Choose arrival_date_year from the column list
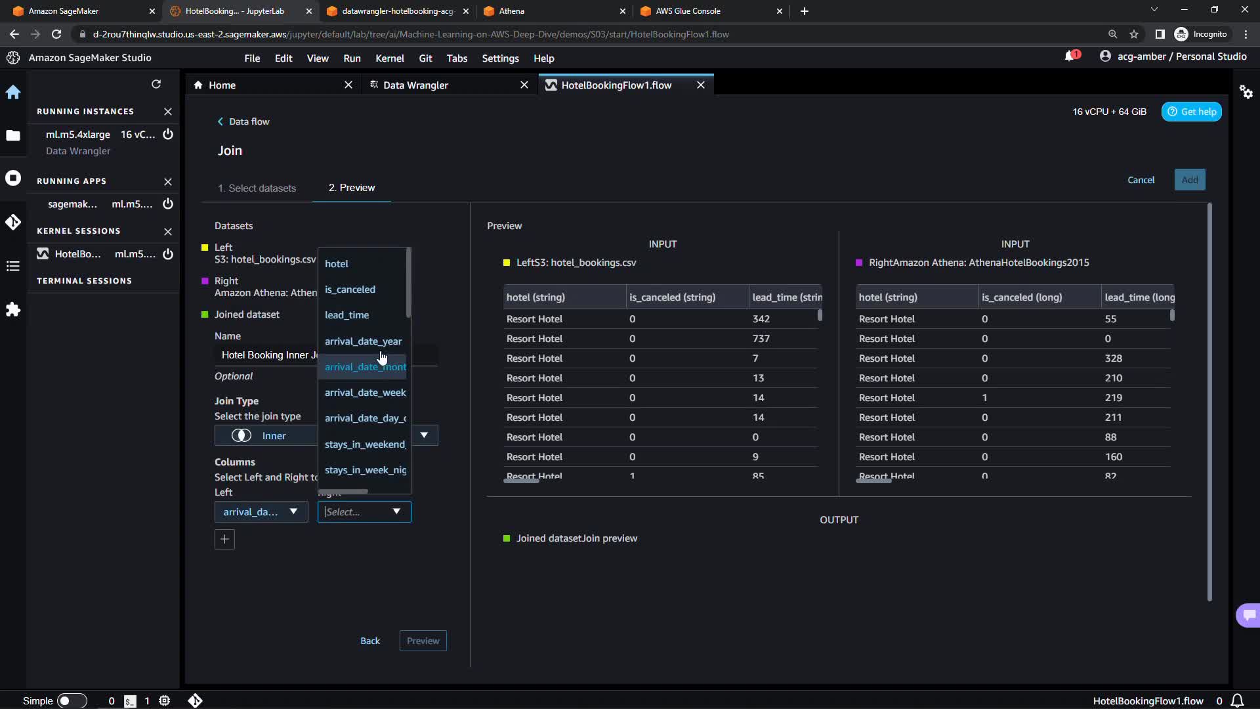This screenshot has width=1260, height=709. click(x=363, y=341)
